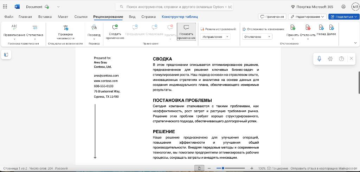Click the Примечания button at top right
The width and height of the screenshot is (360, 172).
[x=272, y=17]
